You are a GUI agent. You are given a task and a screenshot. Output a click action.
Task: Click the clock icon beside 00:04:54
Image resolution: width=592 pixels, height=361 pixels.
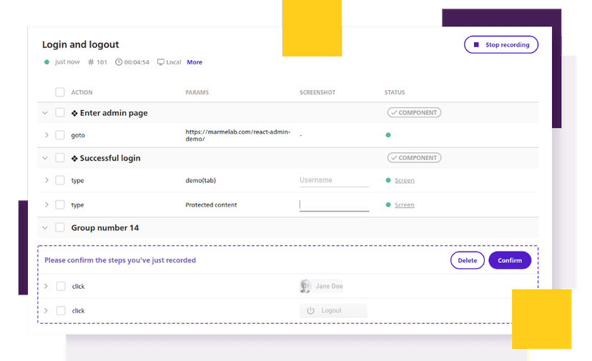[x=119, y=62]
